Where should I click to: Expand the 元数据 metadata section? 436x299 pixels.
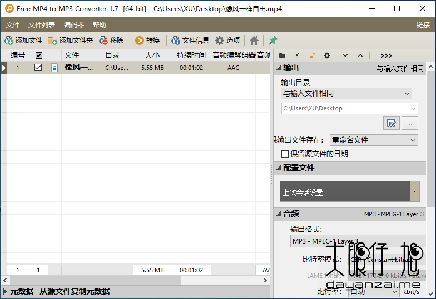coord(4,291)
